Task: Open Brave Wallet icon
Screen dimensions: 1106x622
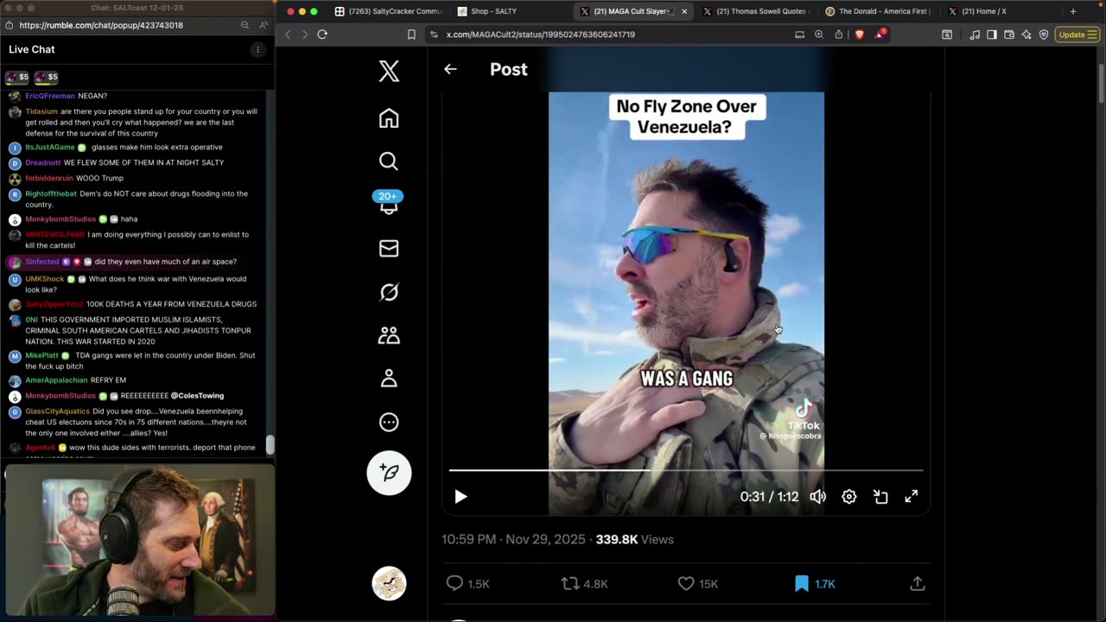Action: click(x=1009, y=35)
